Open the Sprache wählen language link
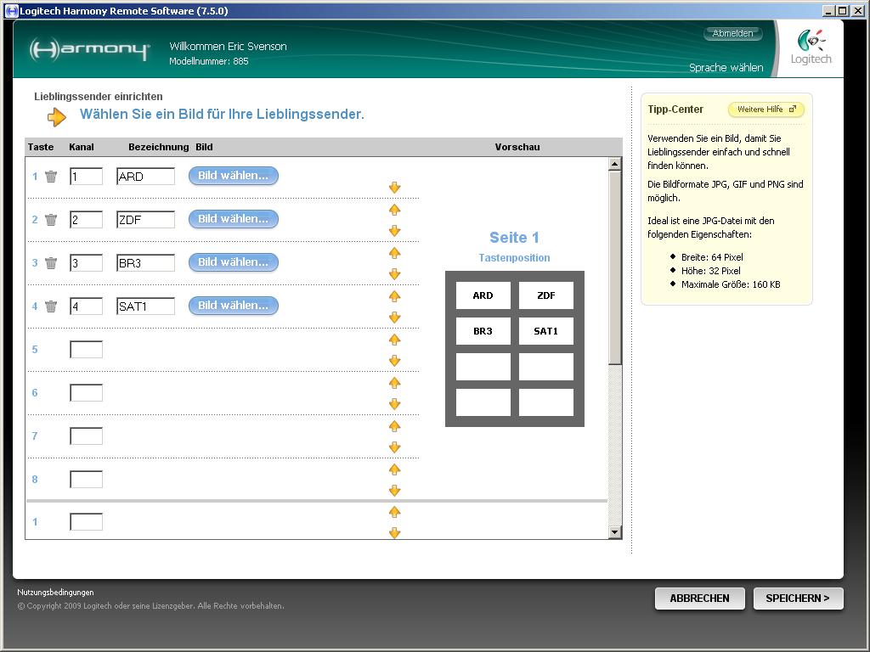Viewport: 870px width, 652px height. 726,68
